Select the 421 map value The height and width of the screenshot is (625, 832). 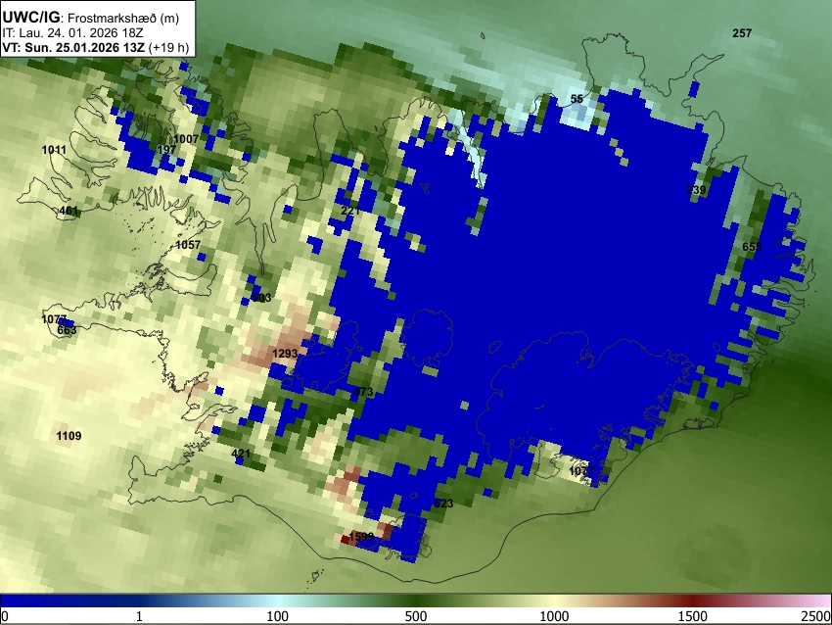241,454
